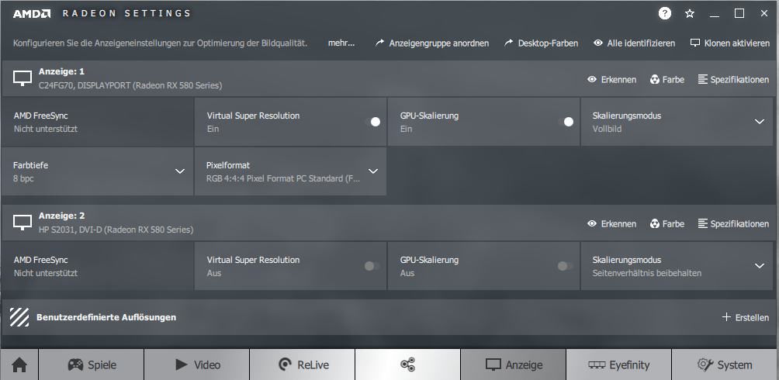Switch to the Spiele tab
779x380 pixels.
[x=92, y=365]
